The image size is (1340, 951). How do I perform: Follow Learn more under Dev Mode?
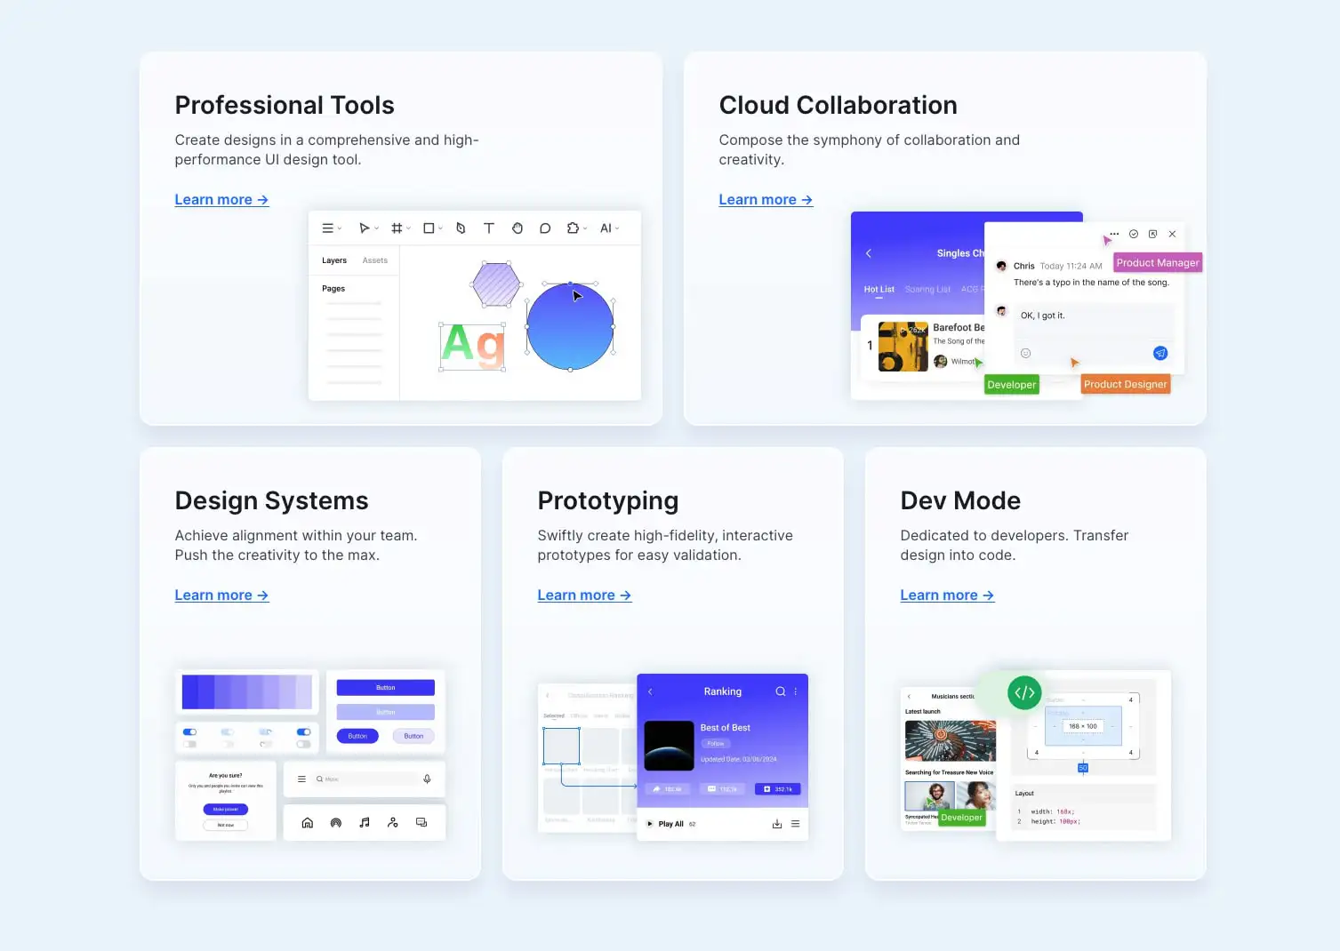tap(947, 595)
